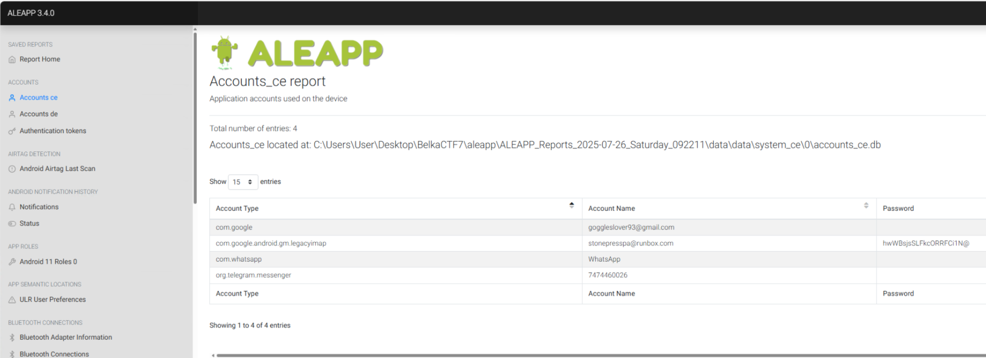Click Showing 1 to 4 of 4 entries
The width and height of the screenshot is (986, 358).
click(250, 325)
